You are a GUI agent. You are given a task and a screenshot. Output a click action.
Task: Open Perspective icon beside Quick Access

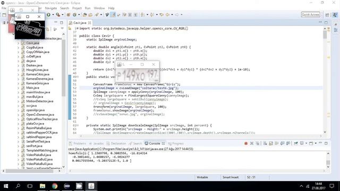[x=327, y=15]
